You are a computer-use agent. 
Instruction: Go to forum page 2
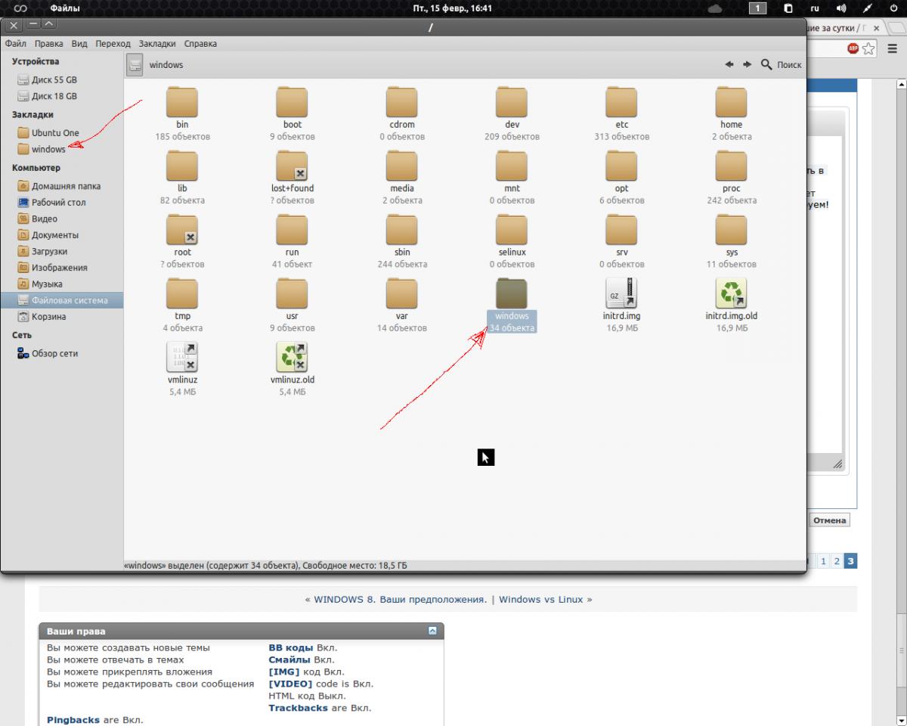(837, 561)
